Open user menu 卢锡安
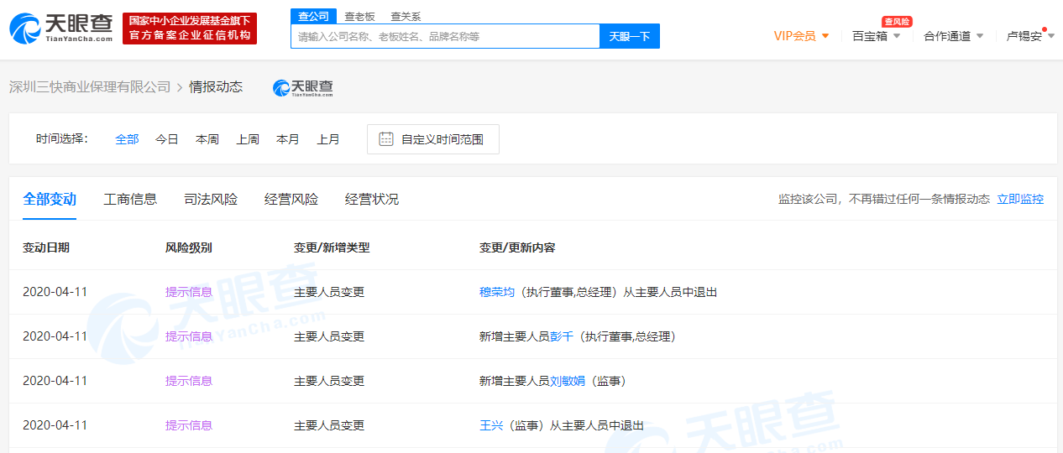 pyautogui.click(x=1029, y=36)
